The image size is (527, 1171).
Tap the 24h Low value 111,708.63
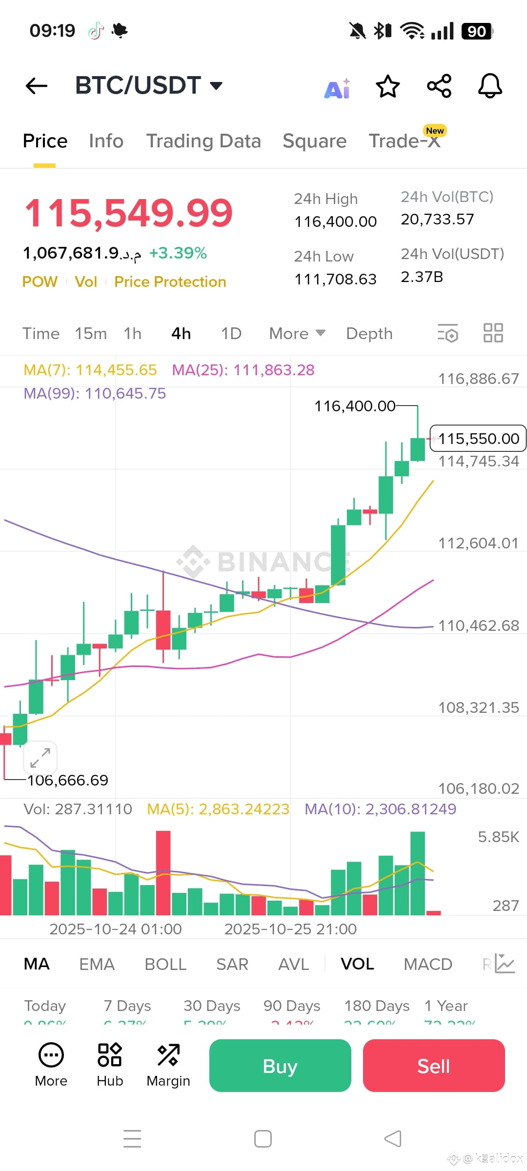pos(336,279)
